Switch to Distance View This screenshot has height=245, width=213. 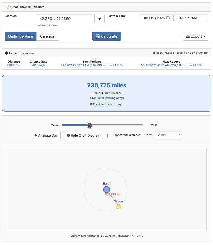pos(21,36)
